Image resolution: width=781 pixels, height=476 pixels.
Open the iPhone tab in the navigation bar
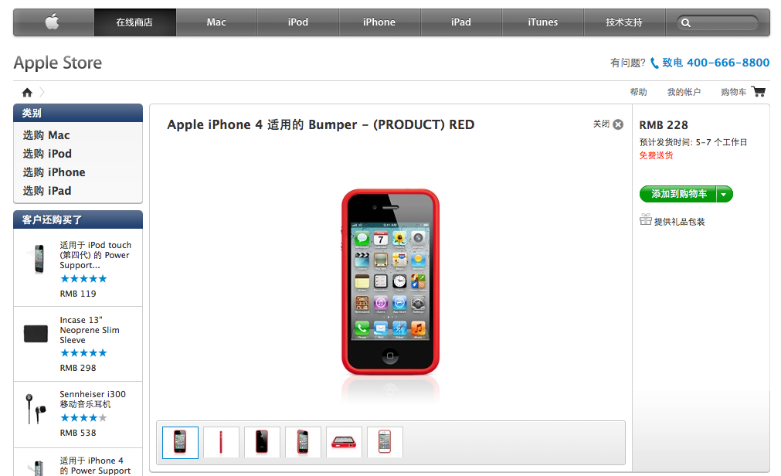tap(379, 22)
